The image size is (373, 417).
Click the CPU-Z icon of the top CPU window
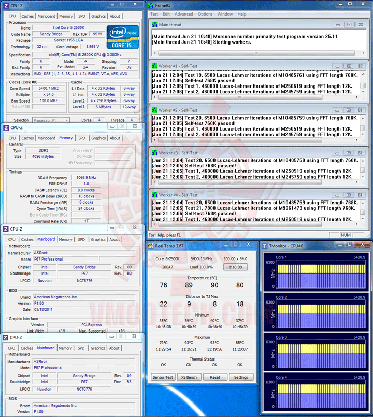(6, 5)
